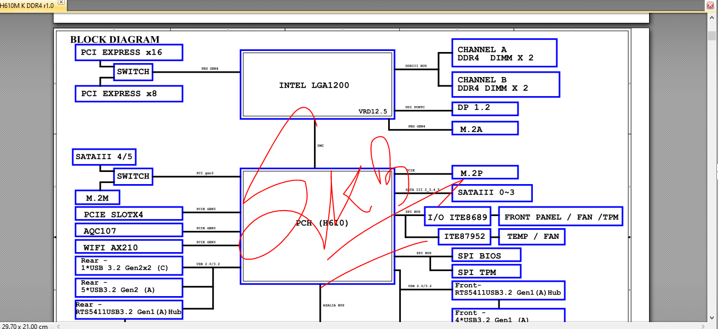Click the AQC107 block
This screenshot has height=329, width=718.
click(x=129, y=230)
